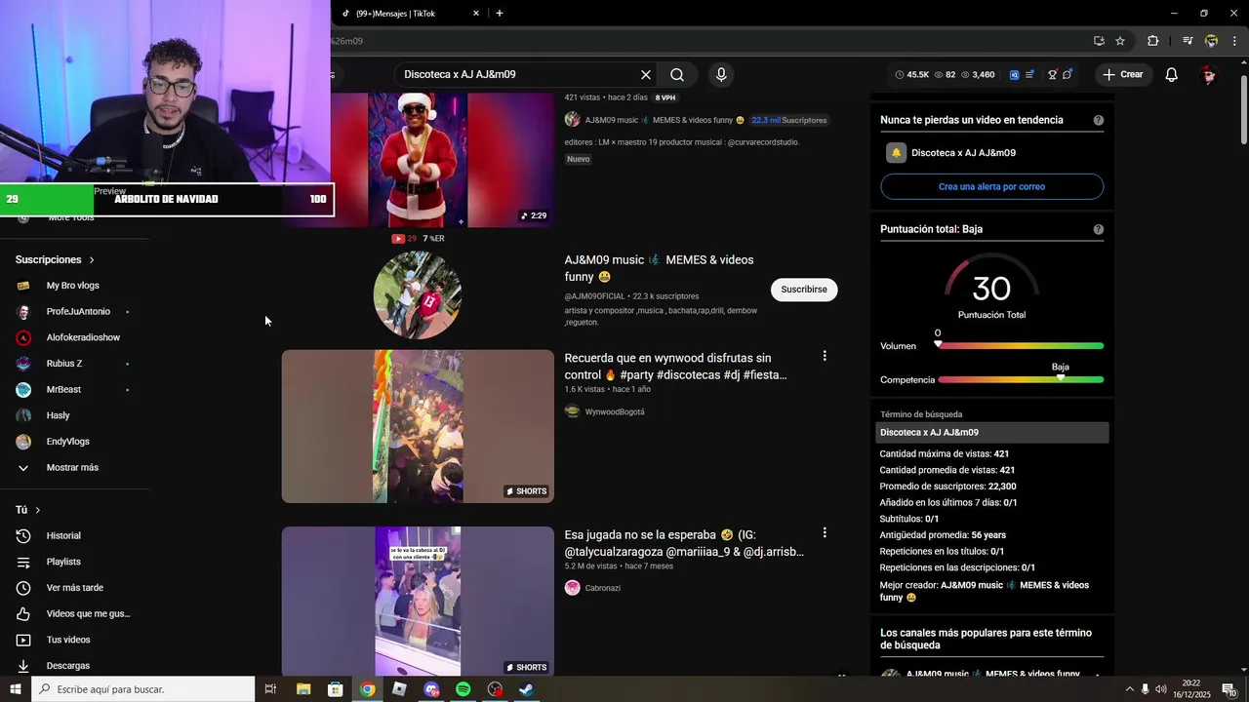Subscribe to AJ&M09 music channel
The image size is (1249, 702).
(804, 290)
